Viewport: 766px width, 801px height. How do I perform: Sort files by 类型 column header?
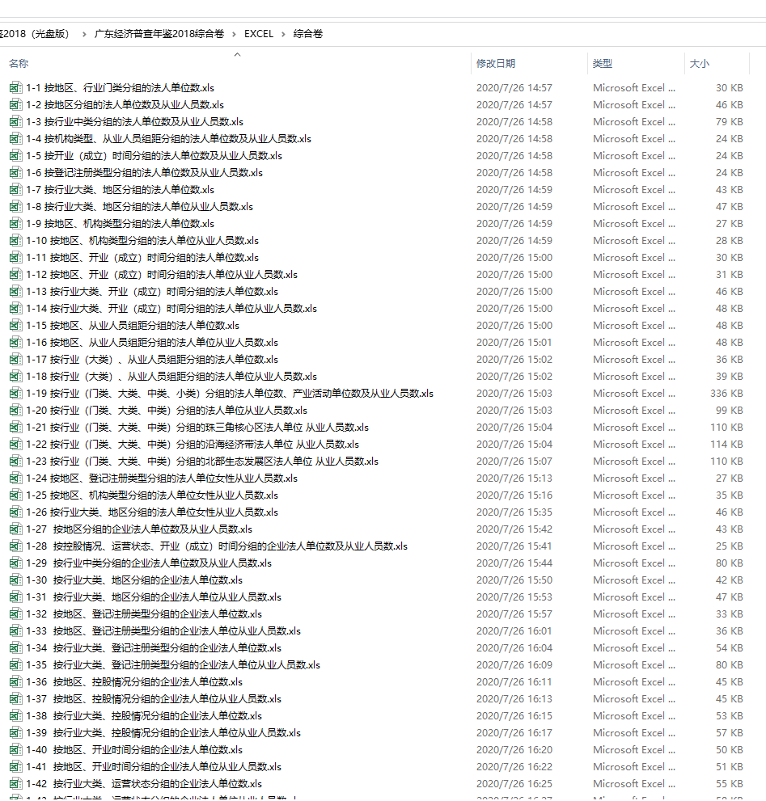pyautogui.click(x=603, y=63)
